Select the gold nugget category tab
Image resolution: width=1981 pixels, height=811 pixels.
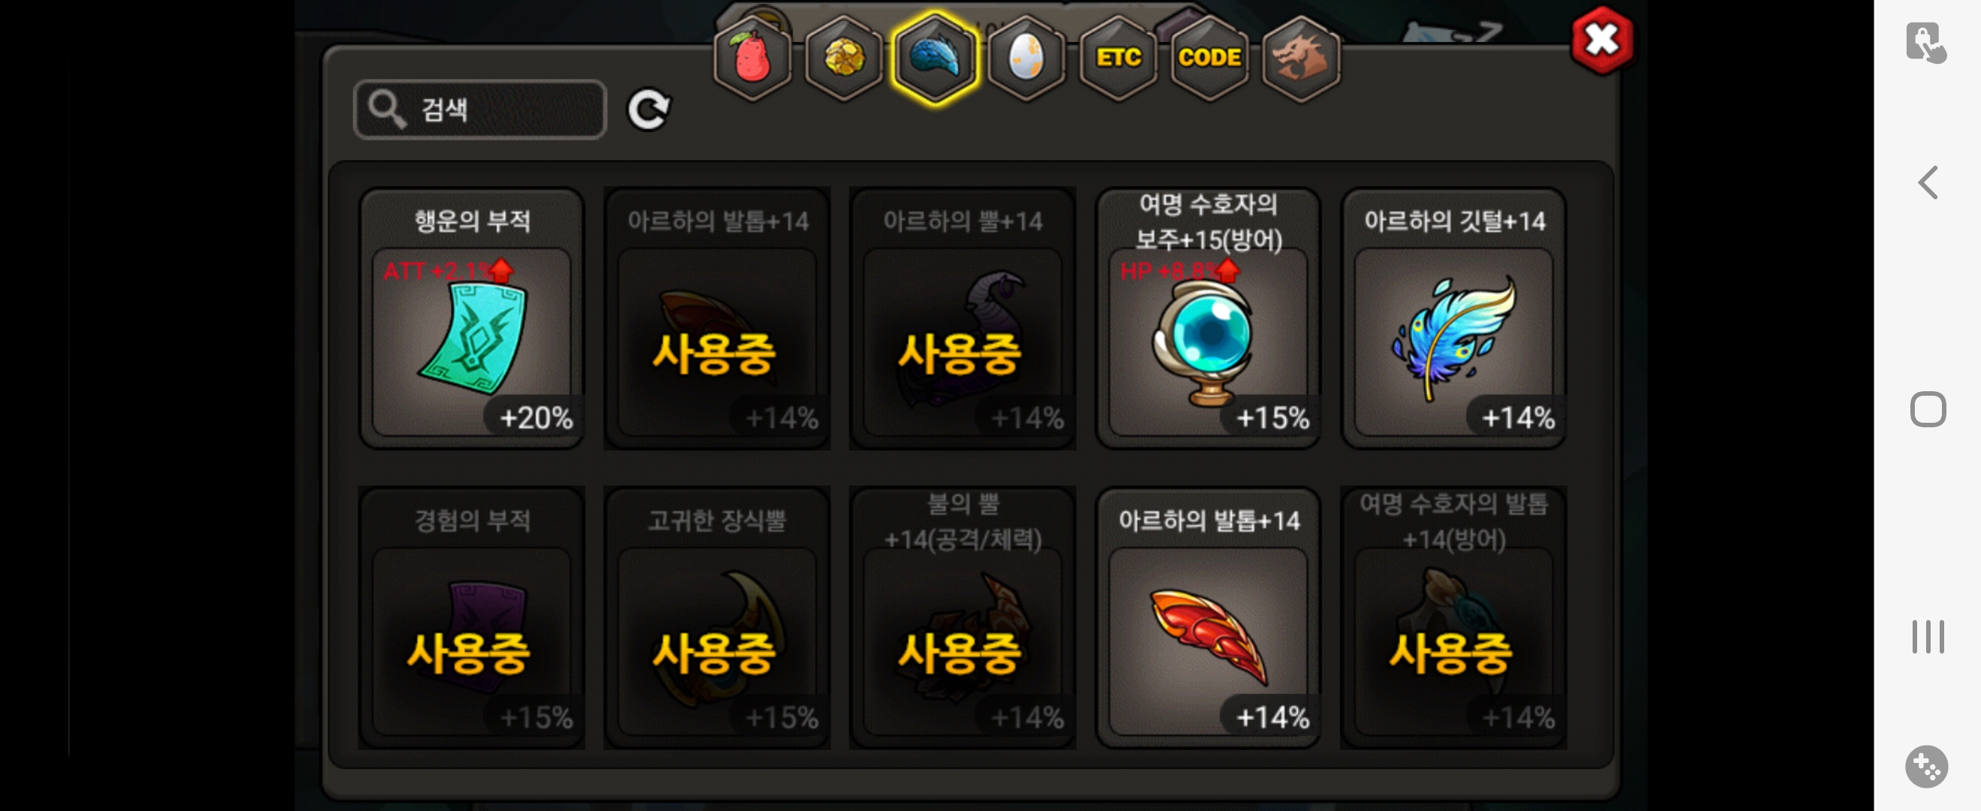[x=844, y=59]
